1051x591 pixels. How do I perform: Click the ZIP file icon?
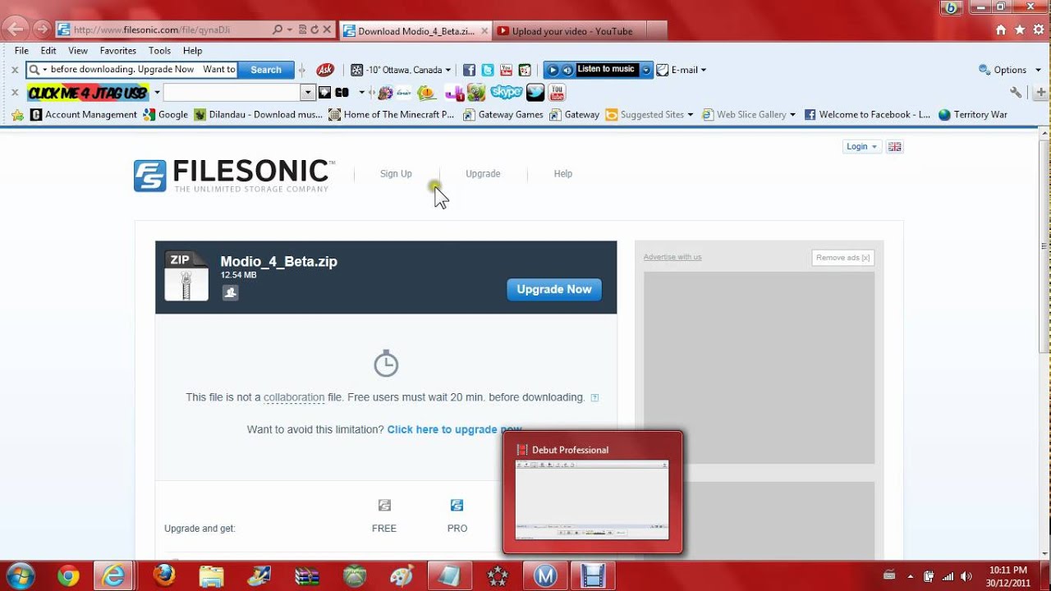coord(186,276)
